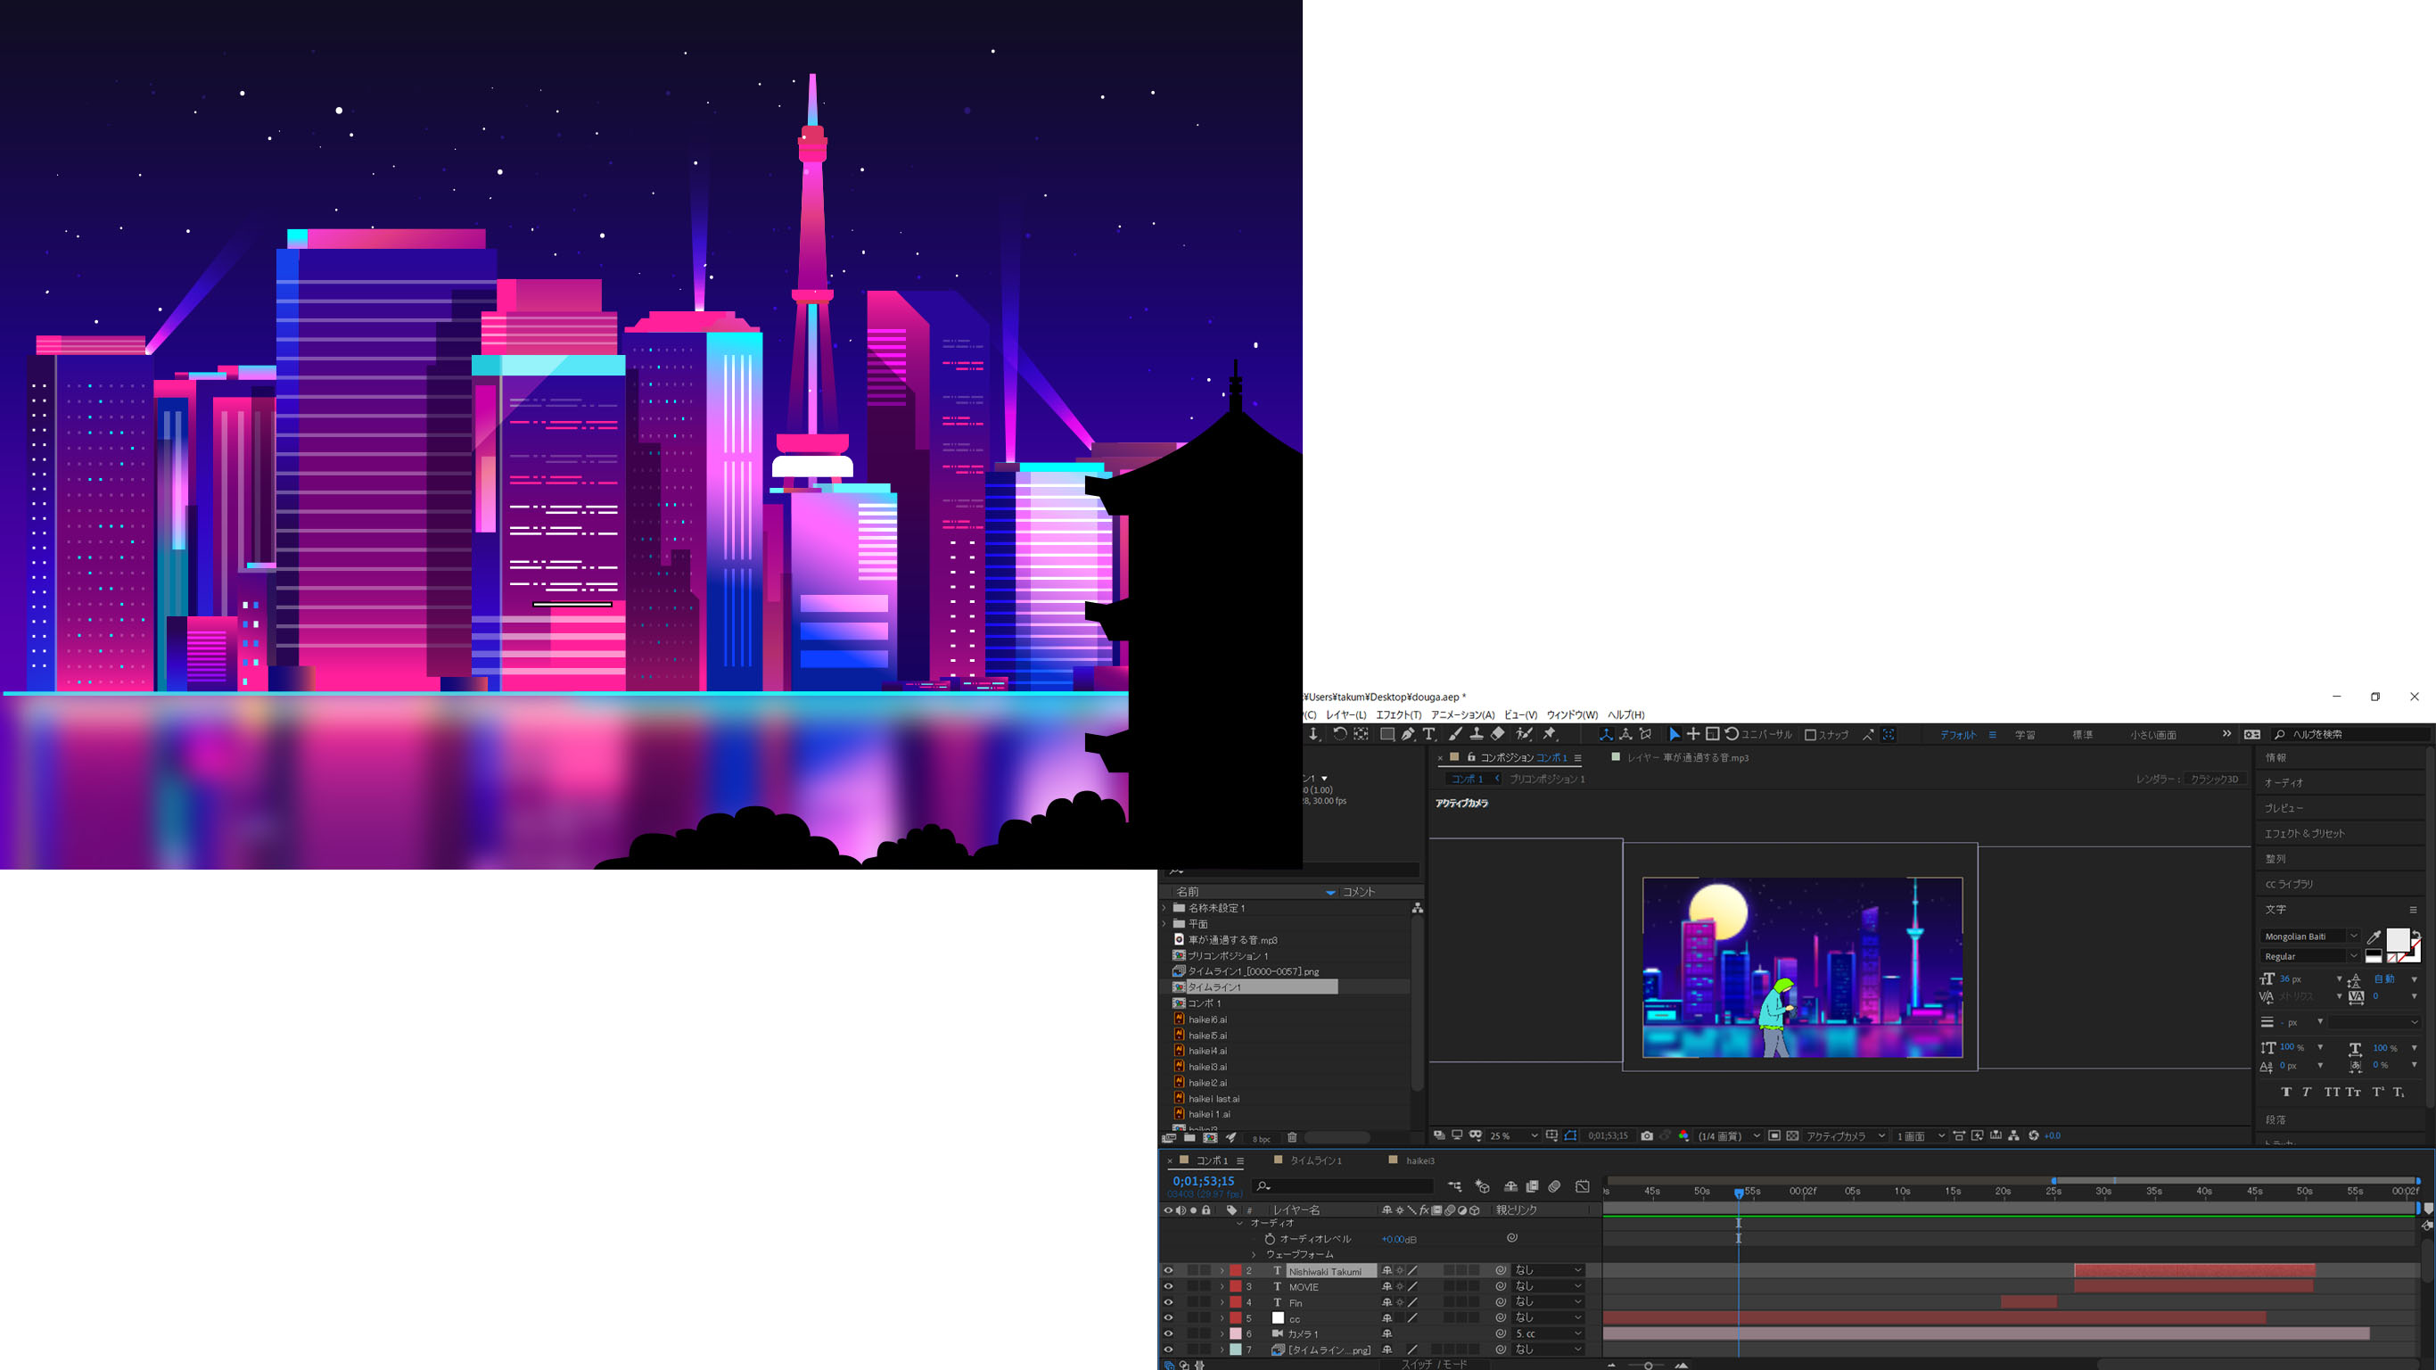Click the スイッチ / モード toggle button
This screenshot has height=1370, width=2436.
coord(1434,1365)
